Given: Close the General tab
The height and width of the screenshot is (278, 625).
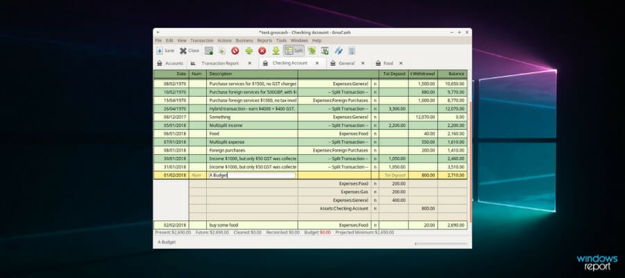Looking at the screenshot, I should tap(362, 63).
